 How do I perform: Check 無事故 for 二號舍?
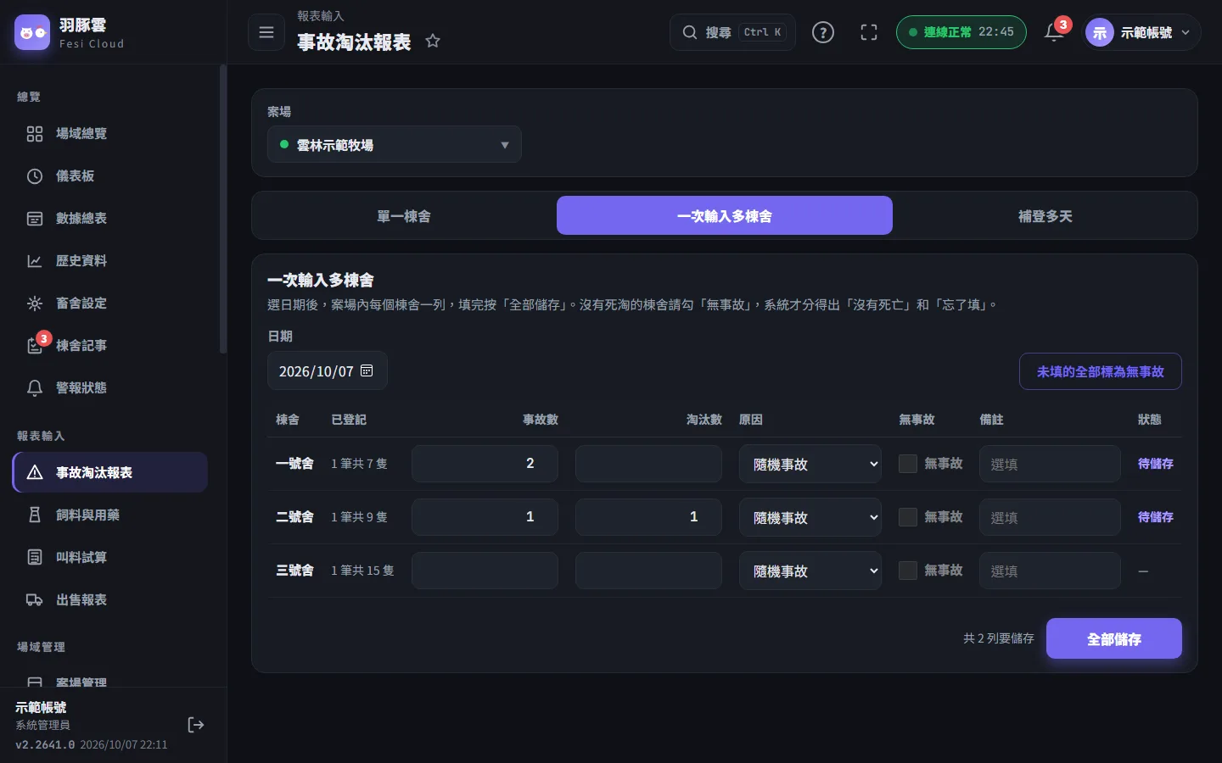(908, 517)
